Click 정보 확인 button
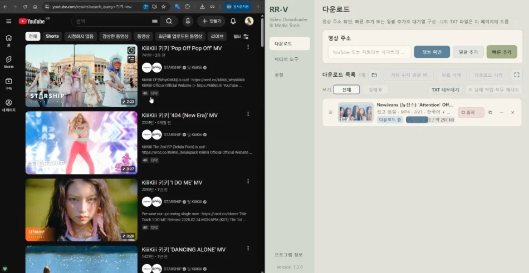The height and width of the screenshot is (273, 529). click(x=432, y=52)
